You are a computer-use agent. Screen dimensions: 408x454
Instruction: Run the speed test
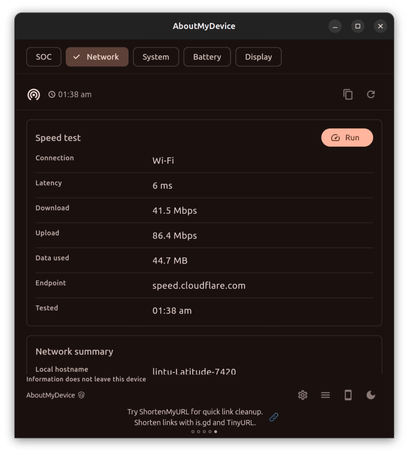[347, 138]
